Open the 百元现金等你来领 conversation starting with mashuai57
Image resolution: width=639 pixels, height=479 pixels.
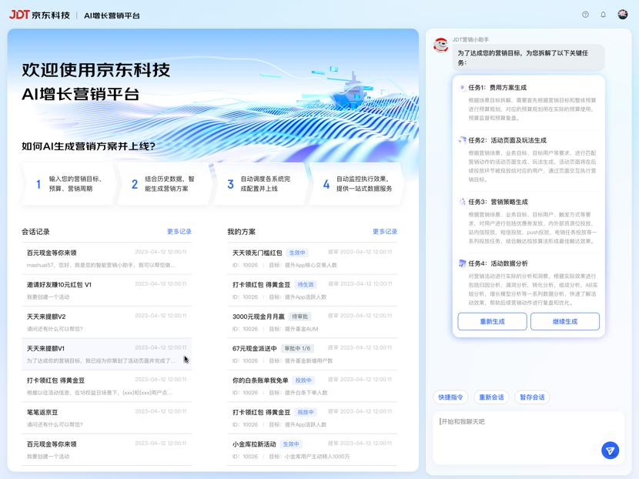tap(107, 259)
